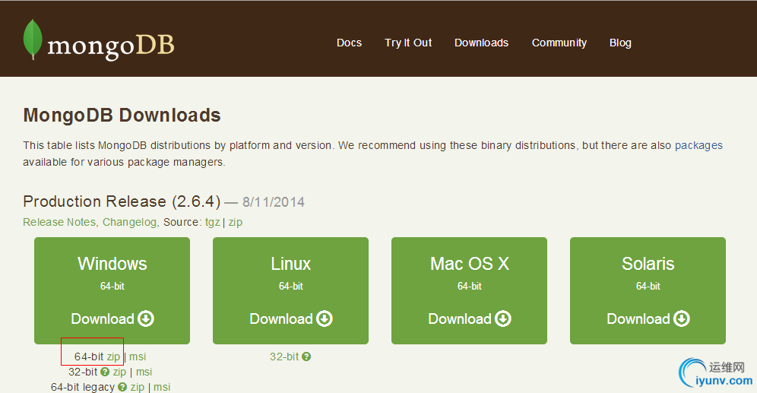
Task: Download 64-bit legacy msi installer
Action: [162, 387]
